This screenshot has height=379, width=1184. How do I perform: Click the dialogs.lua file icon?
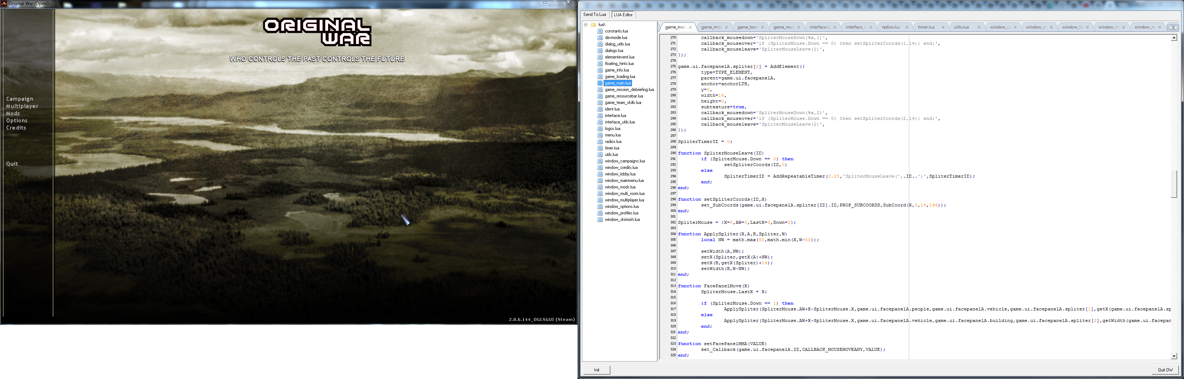point(600,51)
